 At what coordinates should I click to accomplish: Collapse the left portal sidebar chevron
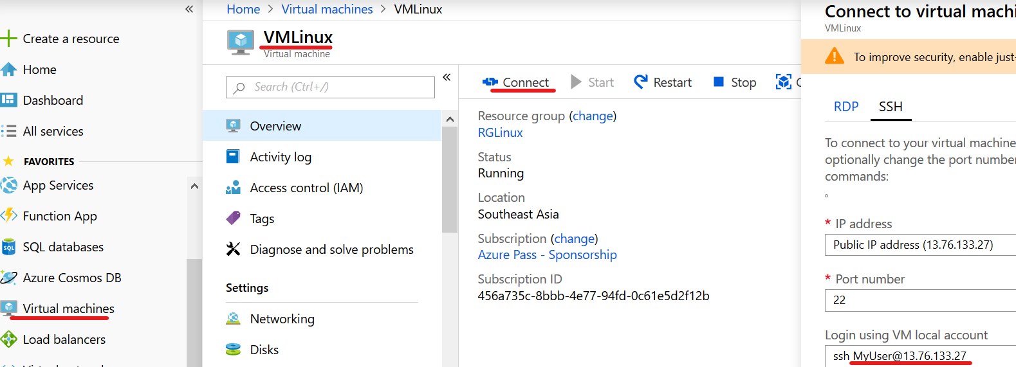189,9
